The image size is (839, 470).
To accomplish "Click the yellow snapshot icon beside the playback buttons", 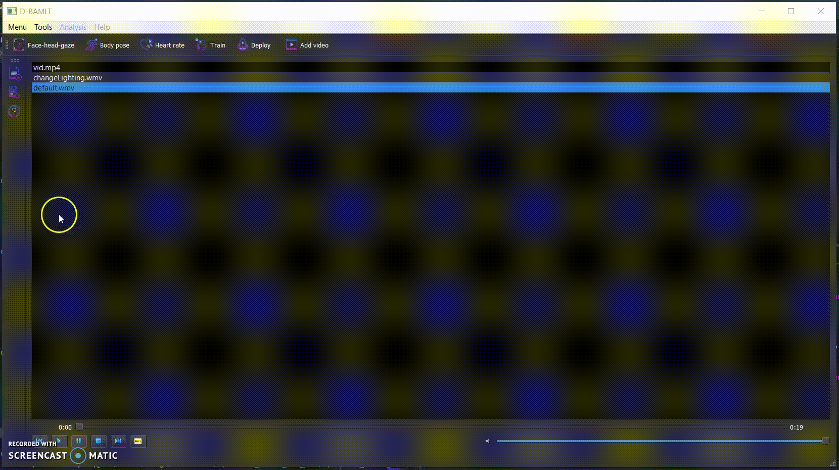I will [137, 441].
